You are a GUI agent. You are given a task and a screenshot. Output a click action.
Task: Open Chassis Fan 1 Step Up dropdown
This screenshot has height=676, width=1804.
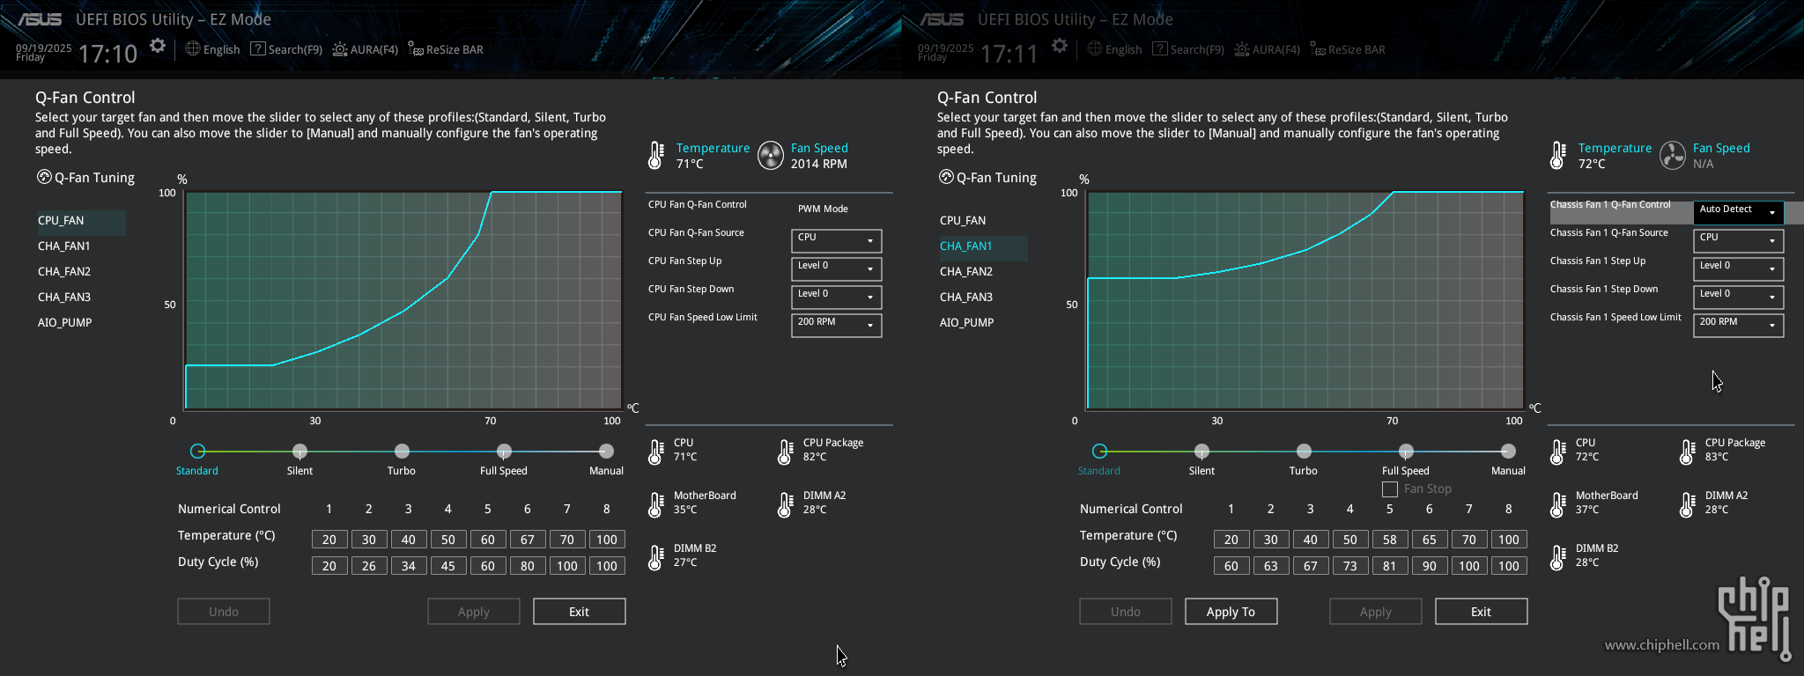click(x=1739, y=268)
